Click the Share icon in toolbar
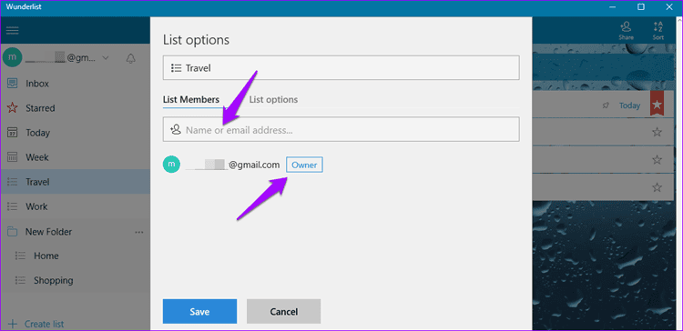Screen dimensions: 683x331 [x=626, y=31]
